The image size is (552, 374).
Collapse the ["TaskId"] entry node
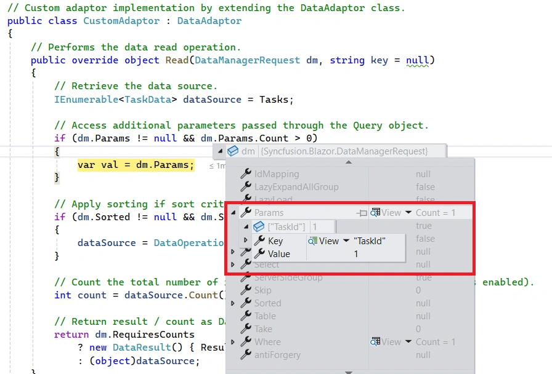point(246,227)
